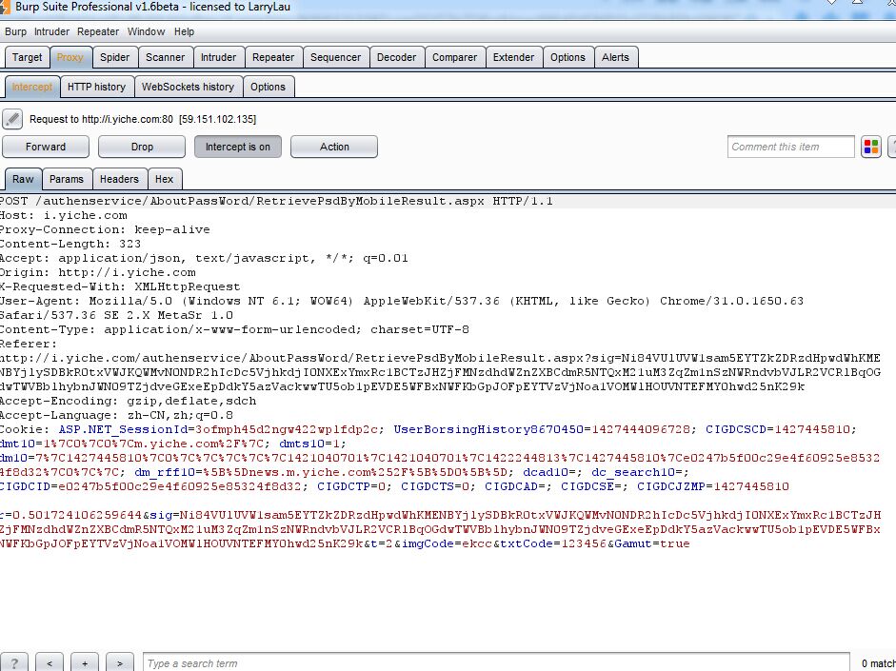Click the Content-Type header line
This screenshot has height=671, width=896.
click(x=234, y=329)
